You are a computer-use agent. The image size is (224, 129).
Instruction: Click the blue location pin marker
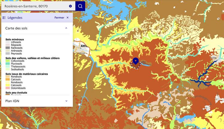[x=136, y=61]
